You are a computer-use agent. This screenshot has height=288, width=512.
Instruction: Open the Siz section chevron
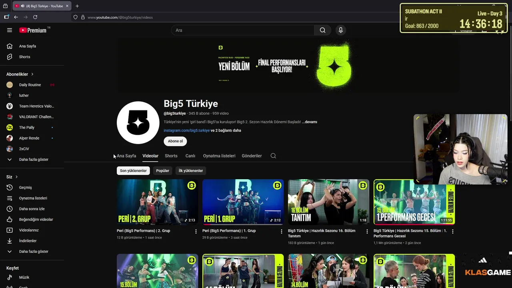(16, 177)
